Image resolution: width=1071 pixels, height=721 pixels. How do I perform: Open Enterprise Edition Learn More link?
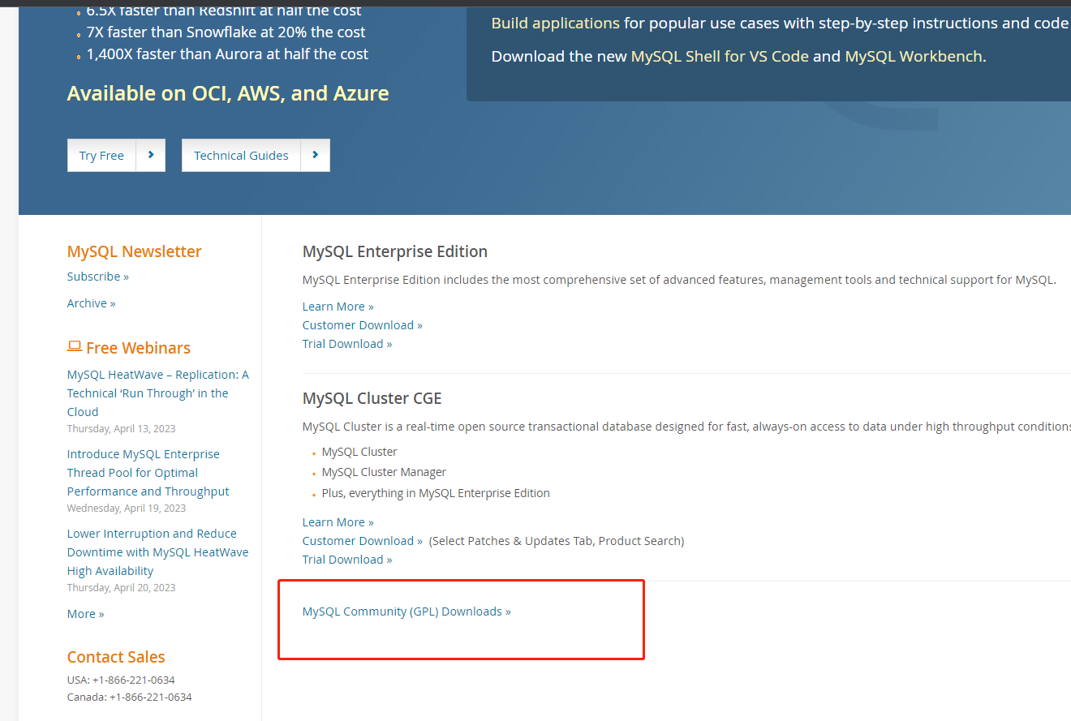point(338,307)
